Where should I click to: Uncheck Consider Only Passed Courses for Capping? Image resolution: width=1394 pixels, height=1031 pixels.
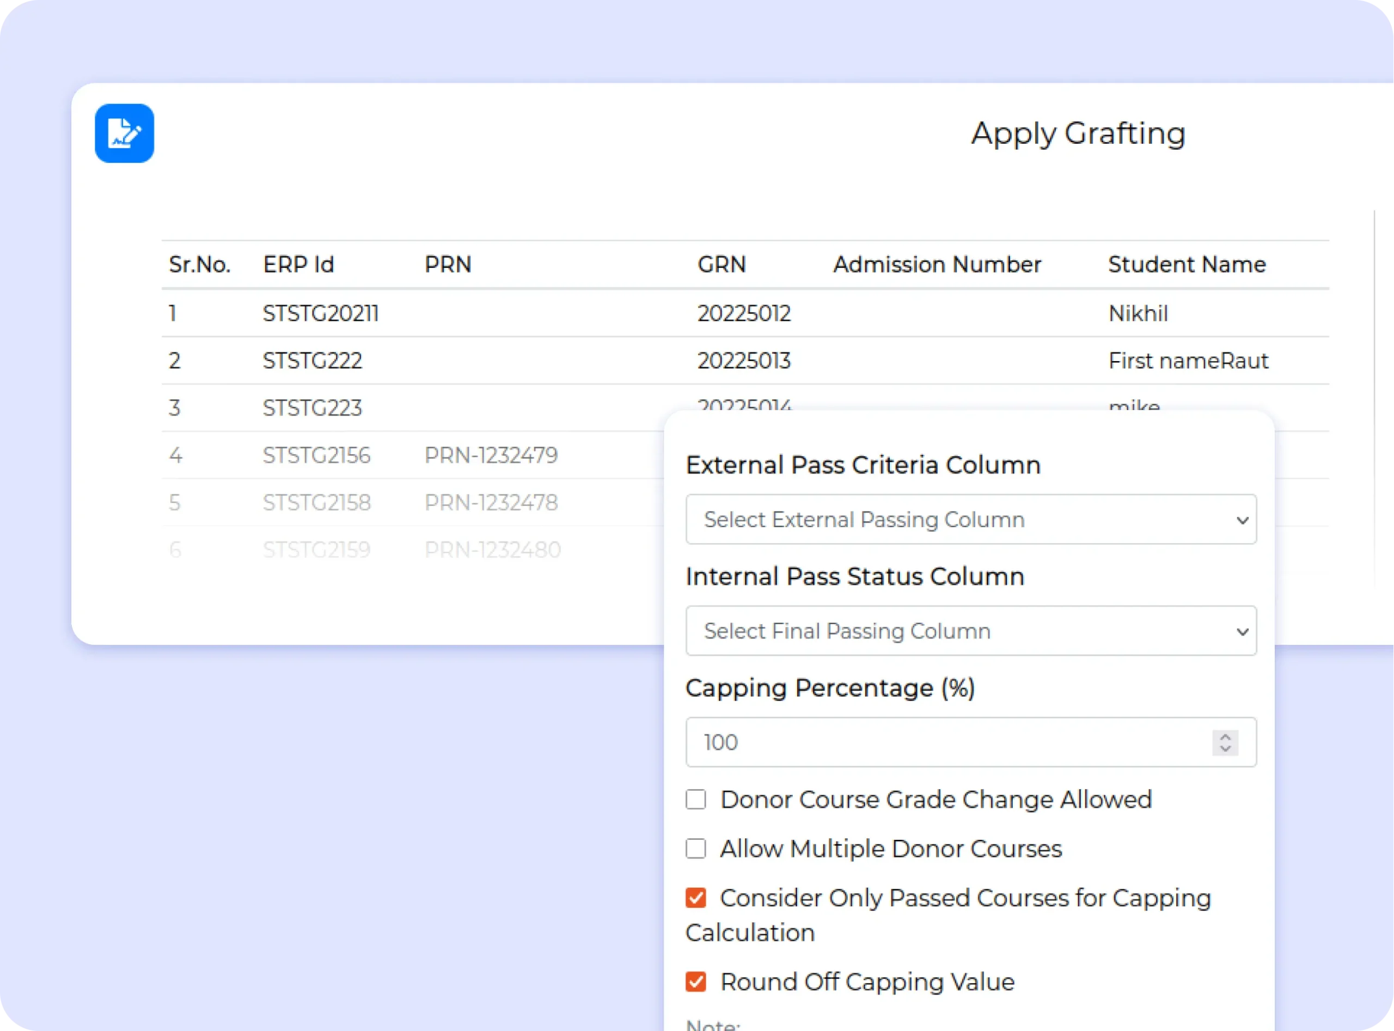(x=696, y=898)
